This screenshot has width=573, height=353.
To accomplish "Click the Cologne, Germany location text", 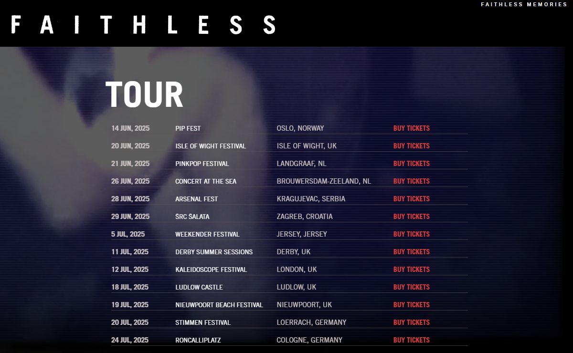I will [309, 340].
